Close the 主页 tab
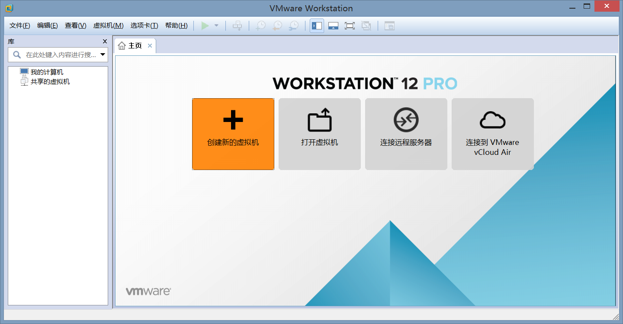 [x=150, y=46]
